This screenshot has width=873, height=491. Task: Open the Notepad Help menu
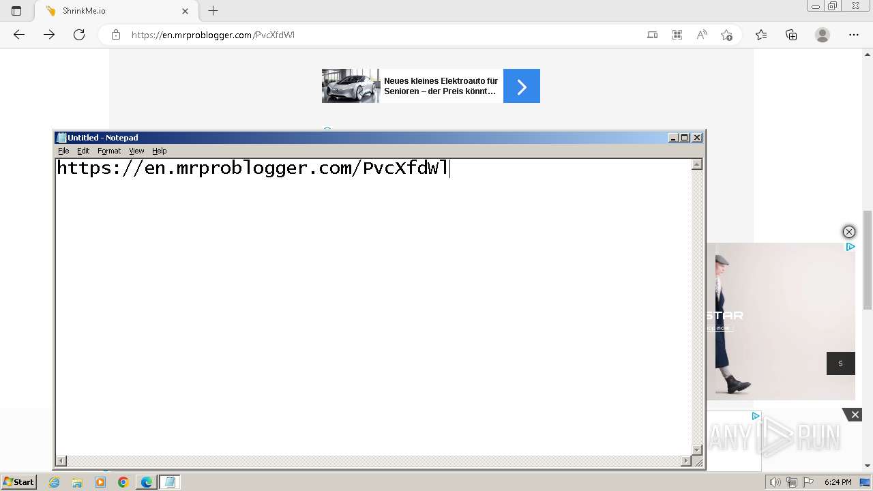click(159, 151)
